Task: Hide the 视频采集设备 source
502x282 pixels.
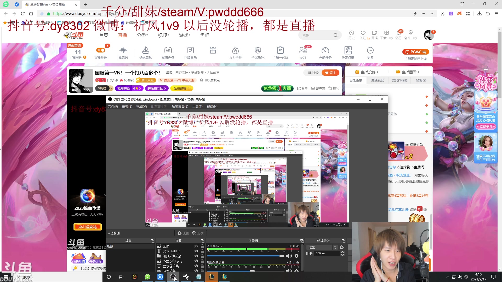Action: (x=196, y=256)
